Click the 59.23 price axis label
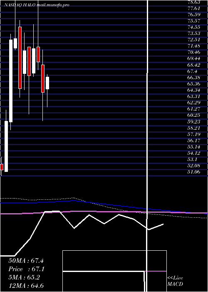The height and width of the screenshot is (292, 208). (194, 122)
